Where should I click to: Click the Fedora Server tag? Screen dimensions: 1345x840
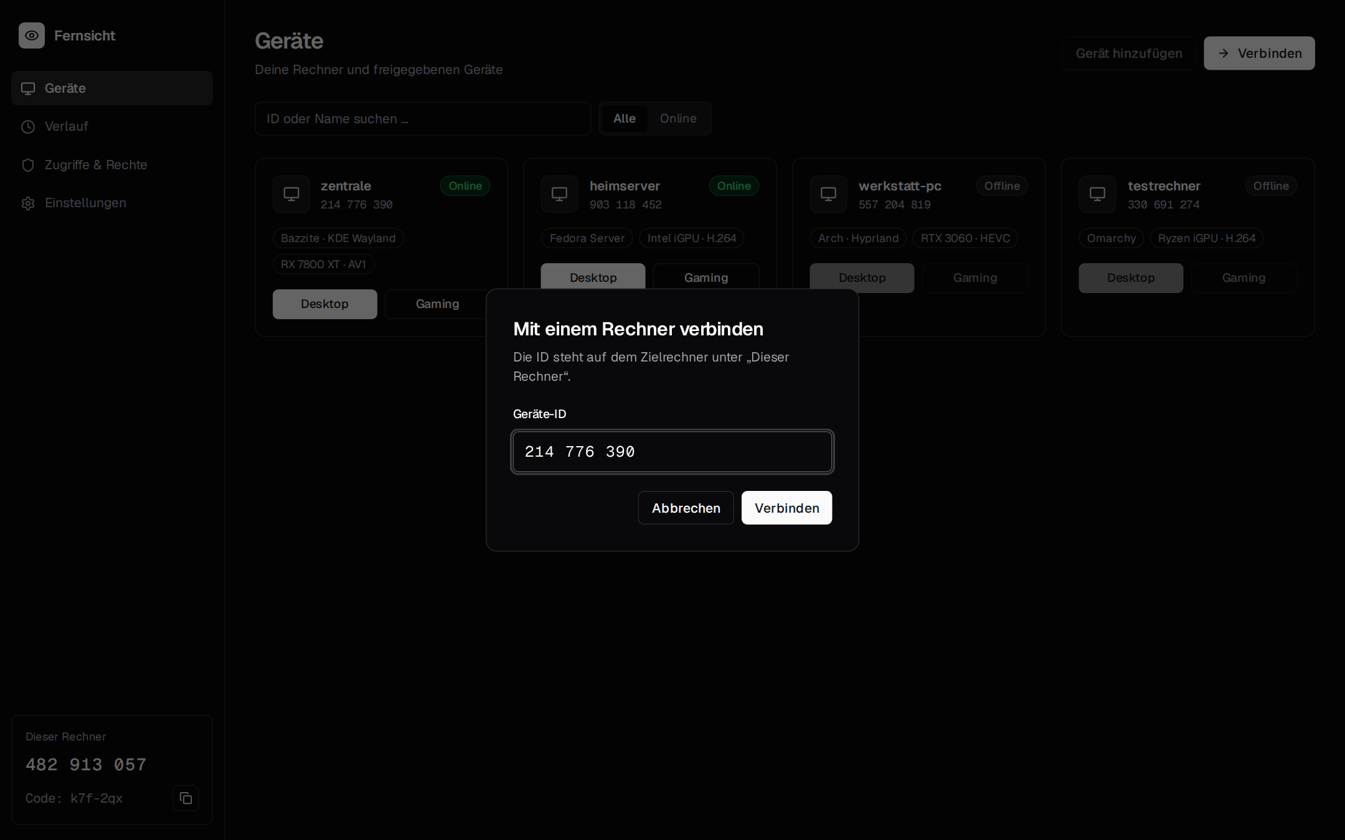coord(587,238)
